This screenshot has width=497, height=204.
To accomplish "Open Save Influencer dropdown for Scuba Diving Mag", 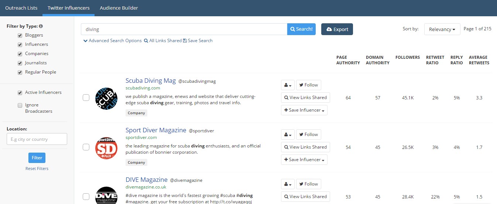I will (304, 110).
